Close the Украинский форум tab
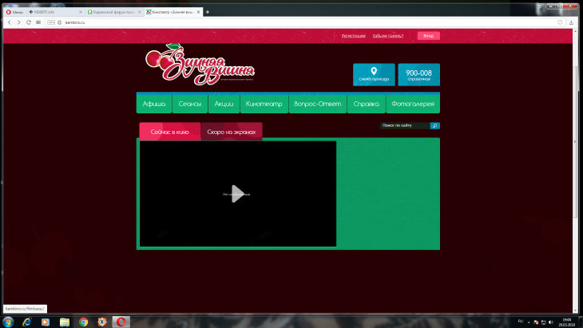This screenshot has width=583, height=328. 140,12
